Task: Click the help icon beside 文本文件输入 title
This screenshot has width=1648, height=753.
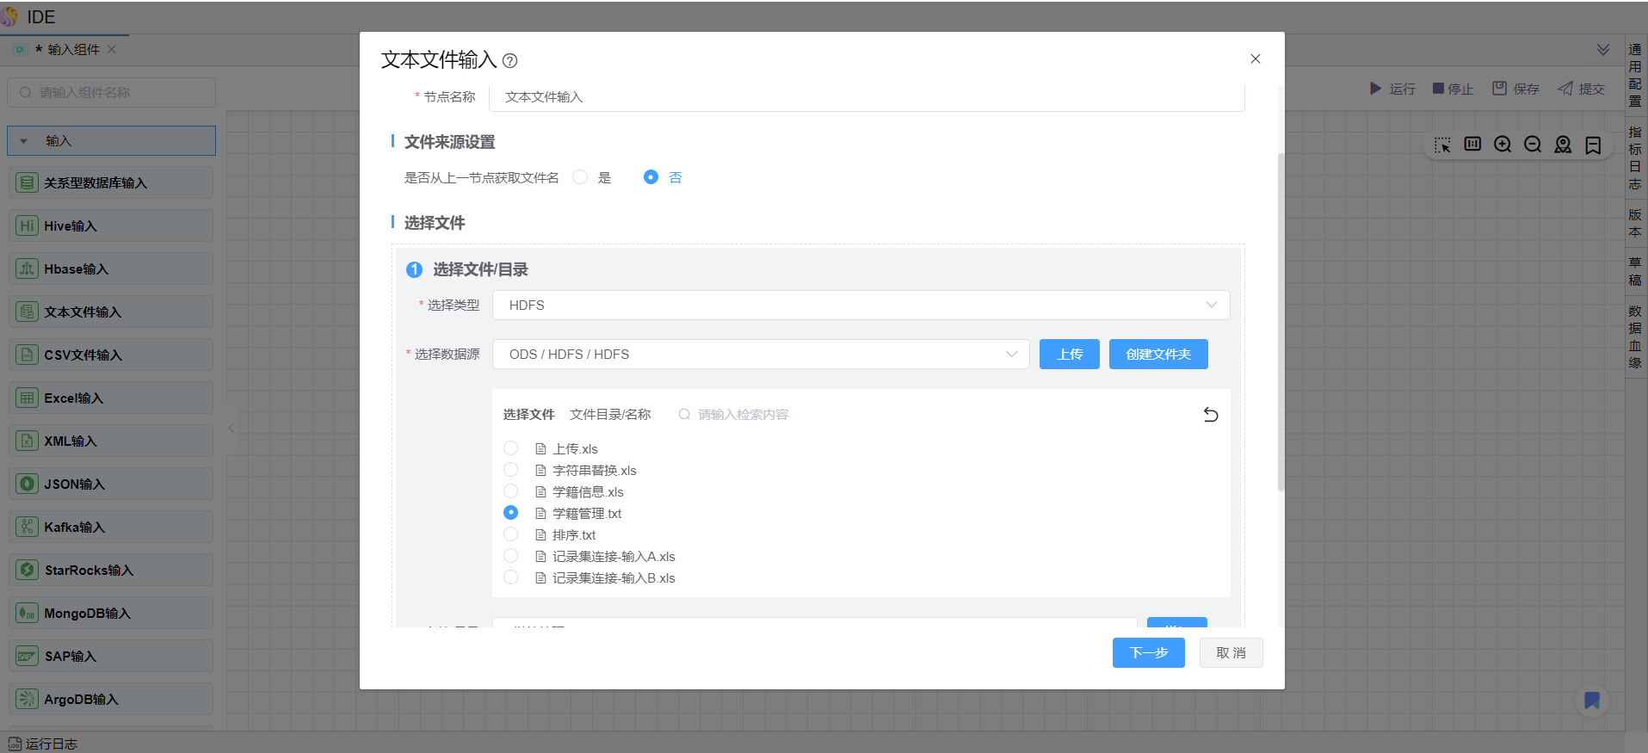Action: (x=509, y=61)
